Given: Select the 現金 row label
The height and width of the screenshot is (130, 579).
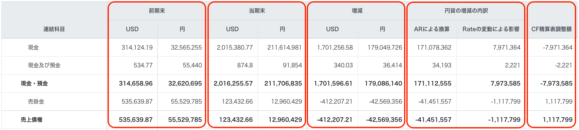Looking at the screenshot, I should tap(34, 48).
